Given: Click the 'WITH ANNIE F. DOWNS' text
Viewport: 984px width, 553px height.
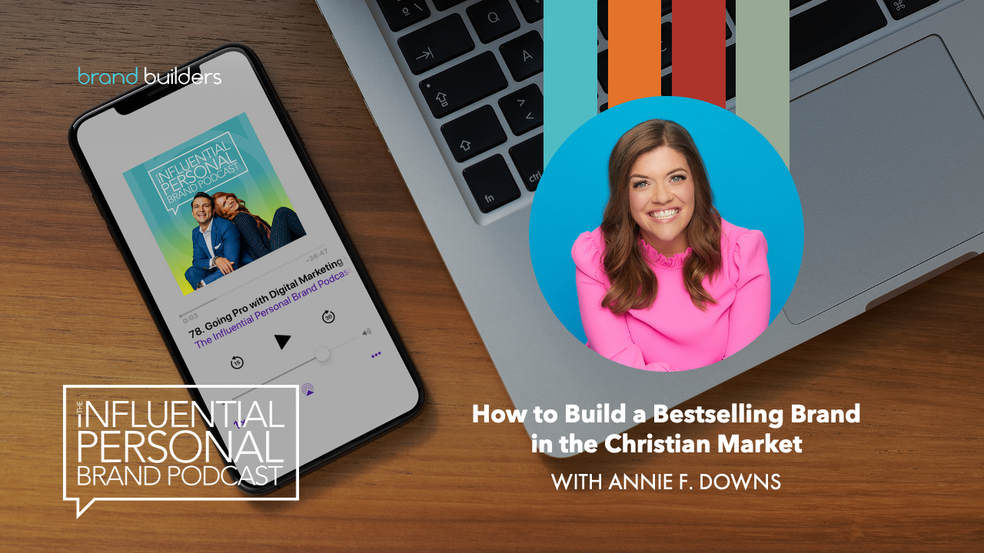Looking at the screenshot, I should [666, 482].
